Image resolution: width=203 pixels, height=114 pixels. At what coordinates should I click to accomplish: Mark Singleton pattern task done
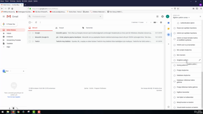[174, 60]
